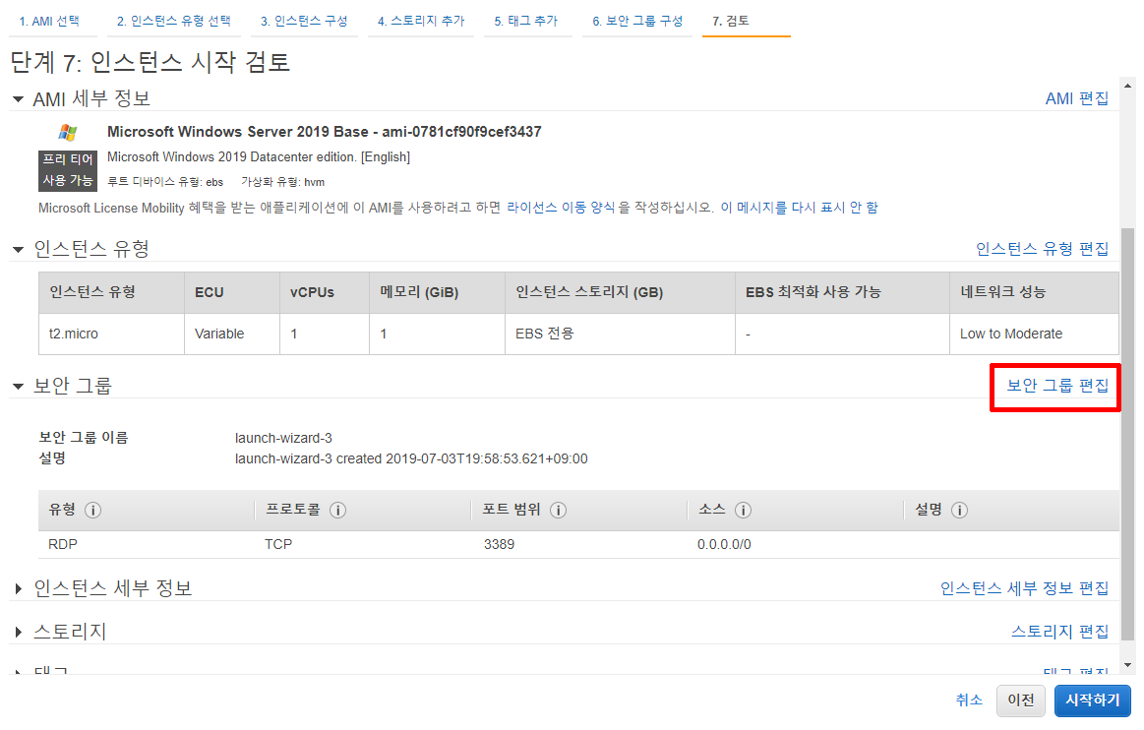The image size is (1144, 730).
Task: Open info icon next to 유형 column
Action: (92, 511)
